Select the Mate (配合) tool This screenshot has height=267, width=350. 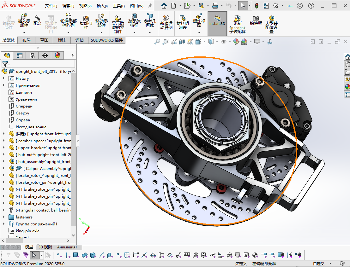pyautogui.click(x=37, y=20)
